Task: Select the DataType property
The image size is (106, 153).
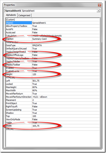Action: pos(11,45)
